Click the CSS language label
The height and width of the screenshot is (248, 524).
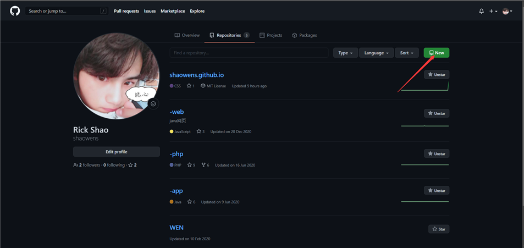pyautogui.click(x=175, y=86)
